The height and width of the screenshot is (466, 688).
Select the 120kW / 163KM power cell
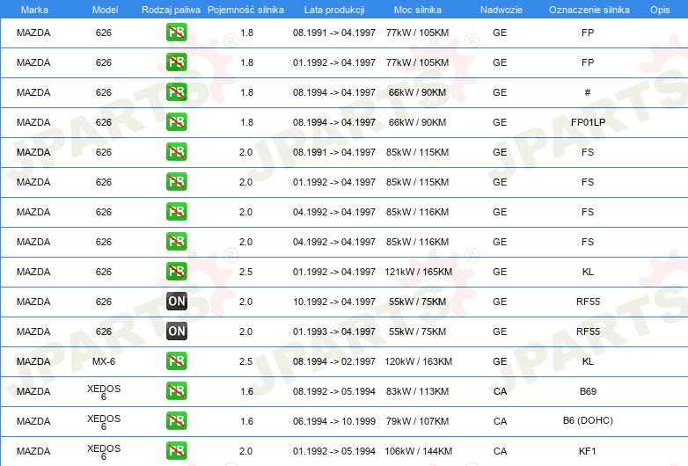[x=418, y=361]
